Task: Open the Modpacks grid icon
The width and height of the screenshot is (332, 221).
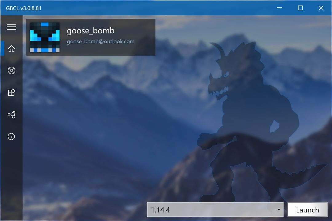Action: 11,92
